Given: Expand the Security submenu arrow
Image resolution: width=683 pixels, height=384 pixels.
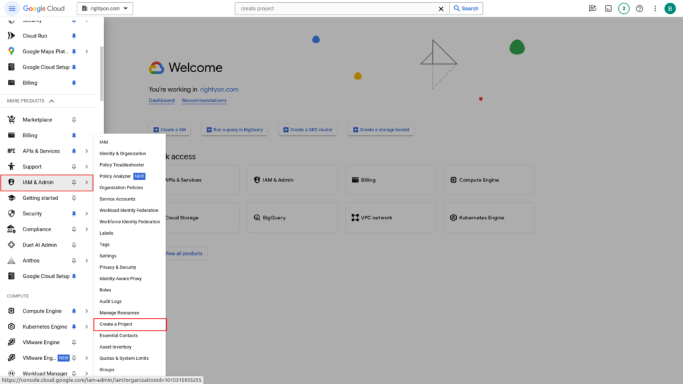Looking at the screenshot, I should pyautogui.click(x=87, y=214).
